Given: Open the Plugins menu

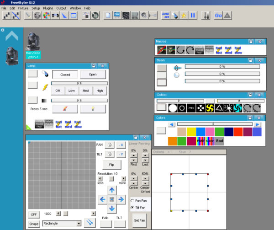Looking at the screenshot, I should tap(49, 8).
